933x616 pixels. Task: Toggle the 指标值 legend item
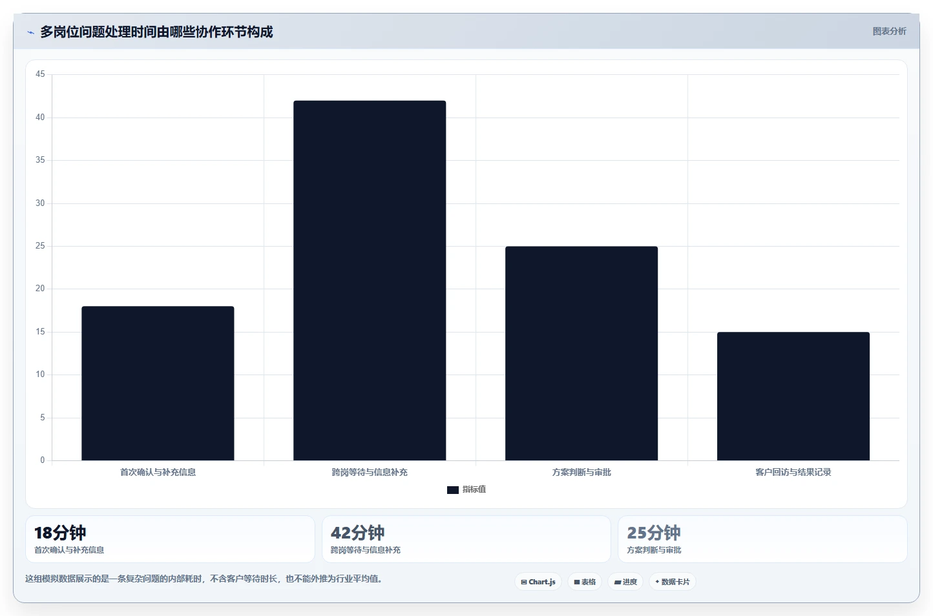(466, 489)
